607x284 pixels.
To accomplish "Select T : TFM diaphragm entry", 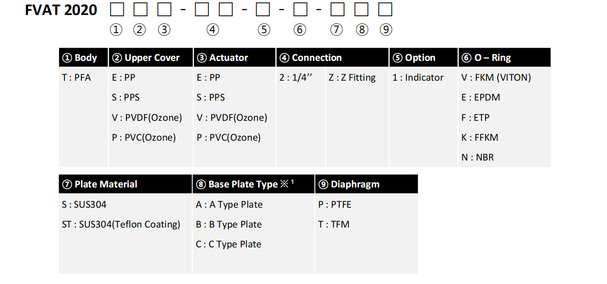I will click(x=334, y=224).
